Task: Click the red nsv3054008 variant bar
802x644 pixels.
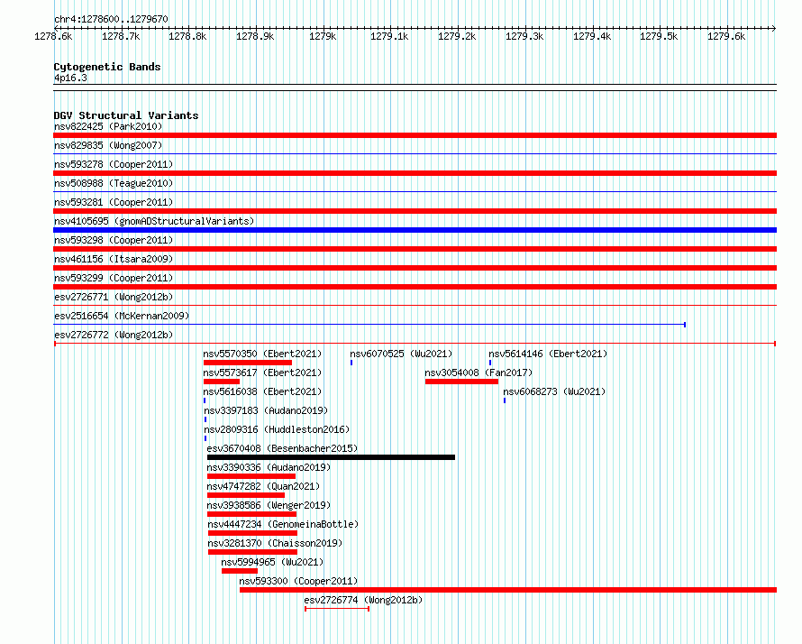Action: (x=461, y=382)
